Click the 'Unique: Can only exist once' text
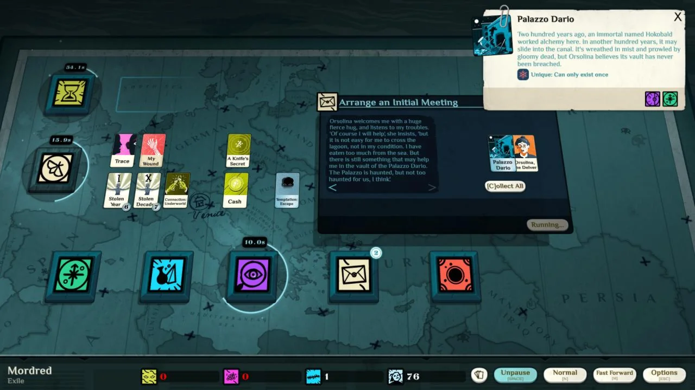 click(570, 75)
